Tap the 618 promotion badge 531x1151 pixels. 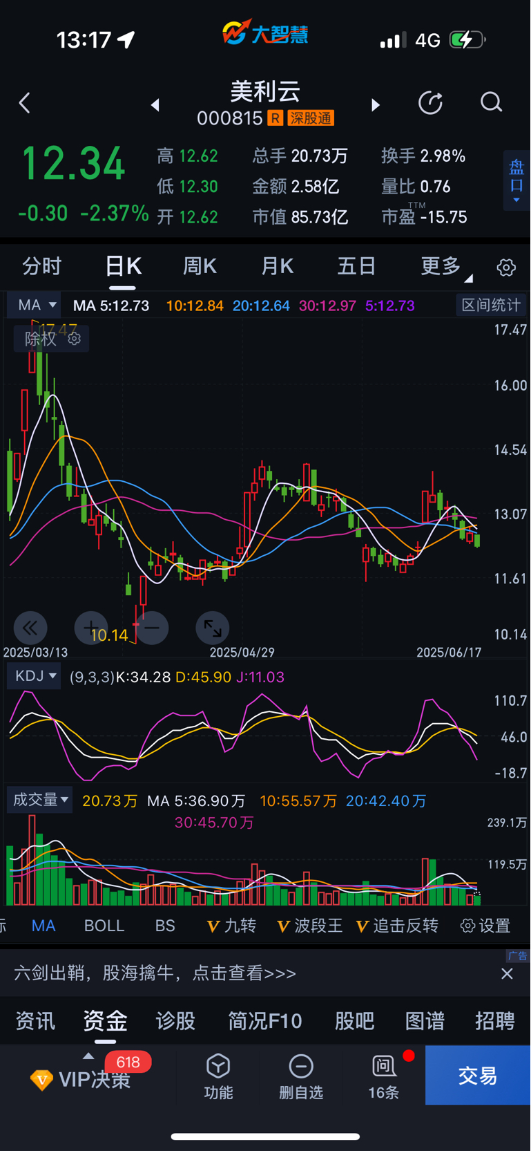click(x=128, y=1062)
